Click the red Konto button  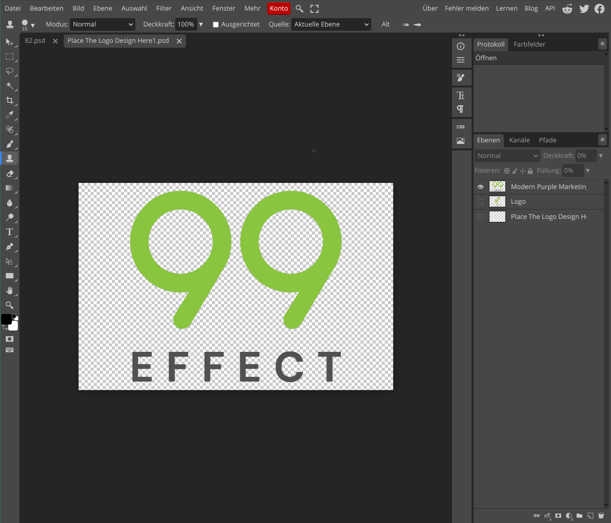coord(279,8)
